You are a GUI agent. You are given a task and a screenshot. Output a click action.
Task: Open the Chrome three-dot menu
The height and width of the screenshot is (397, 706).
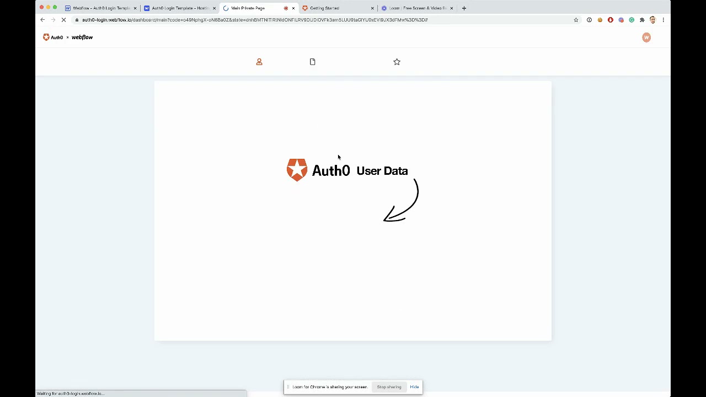tap(663, 20)
